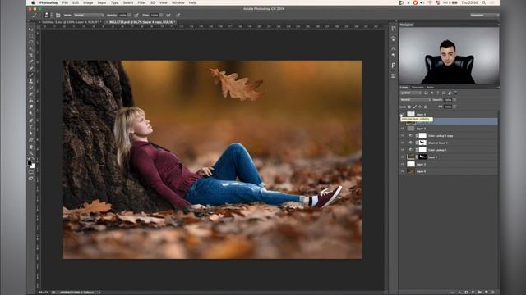The height and width of the screenshot is (295, 526).
Task: Select the Zoom tool
Action: (31, 153)
